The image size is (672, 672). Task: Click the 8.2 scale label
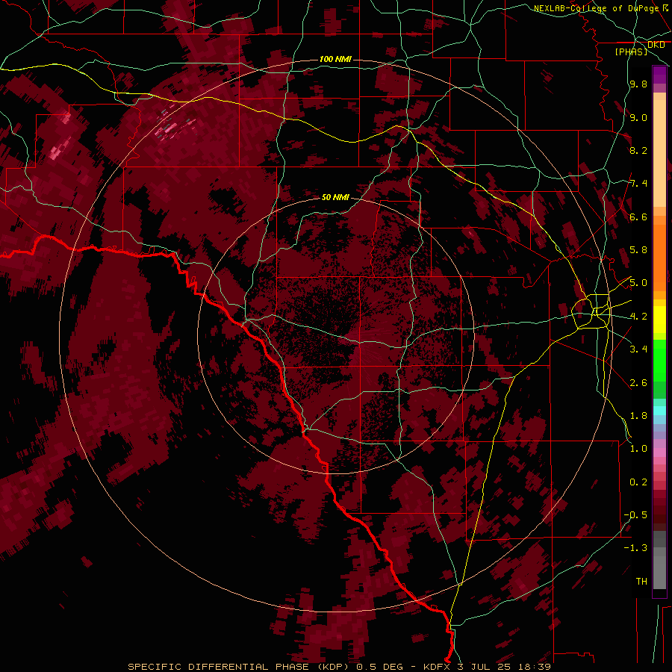(x=638, y=150)
